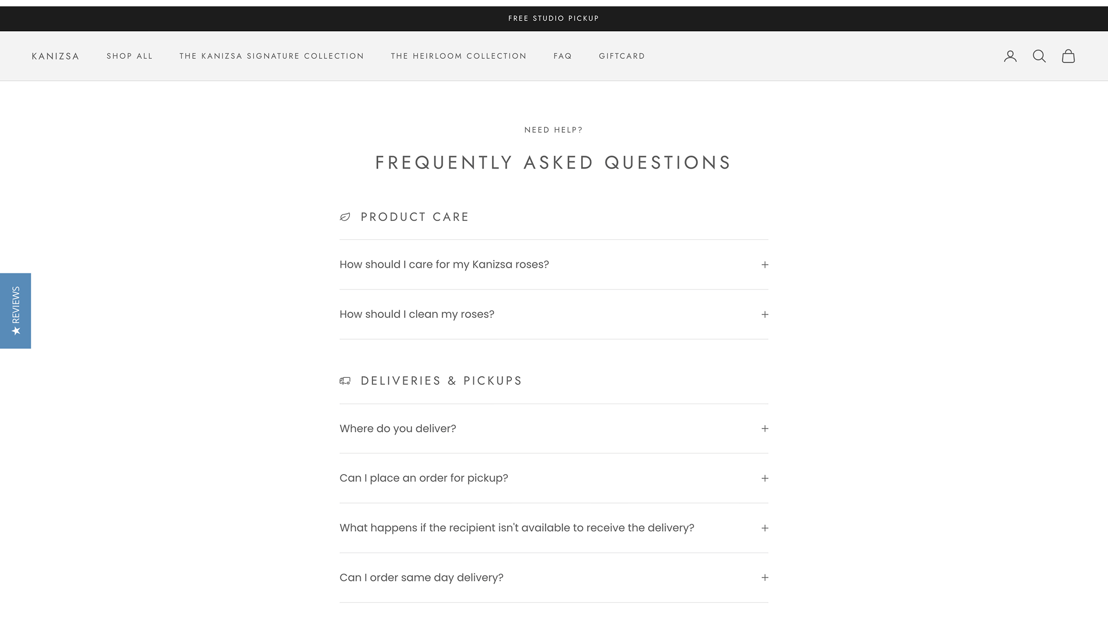Click the star icon on the Reviews tab
Screen dimensions: 1108x623
click(16, 330)
